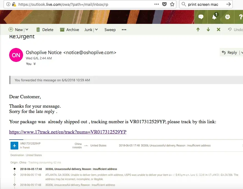Screen dimensions: 243x189
Task: Close the message with green X
Action: 219,30
